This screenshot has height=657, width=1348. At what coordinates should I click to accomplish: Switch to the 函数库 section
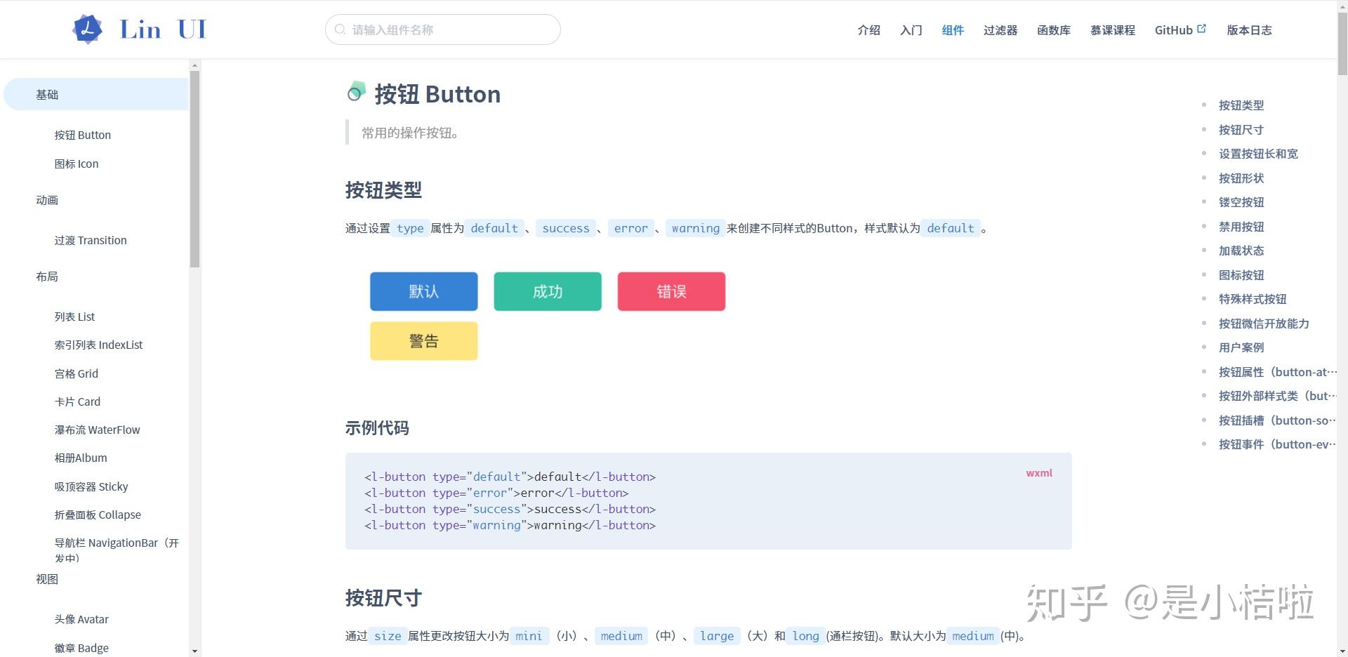pyautogui.click(x=1053, y=29)
